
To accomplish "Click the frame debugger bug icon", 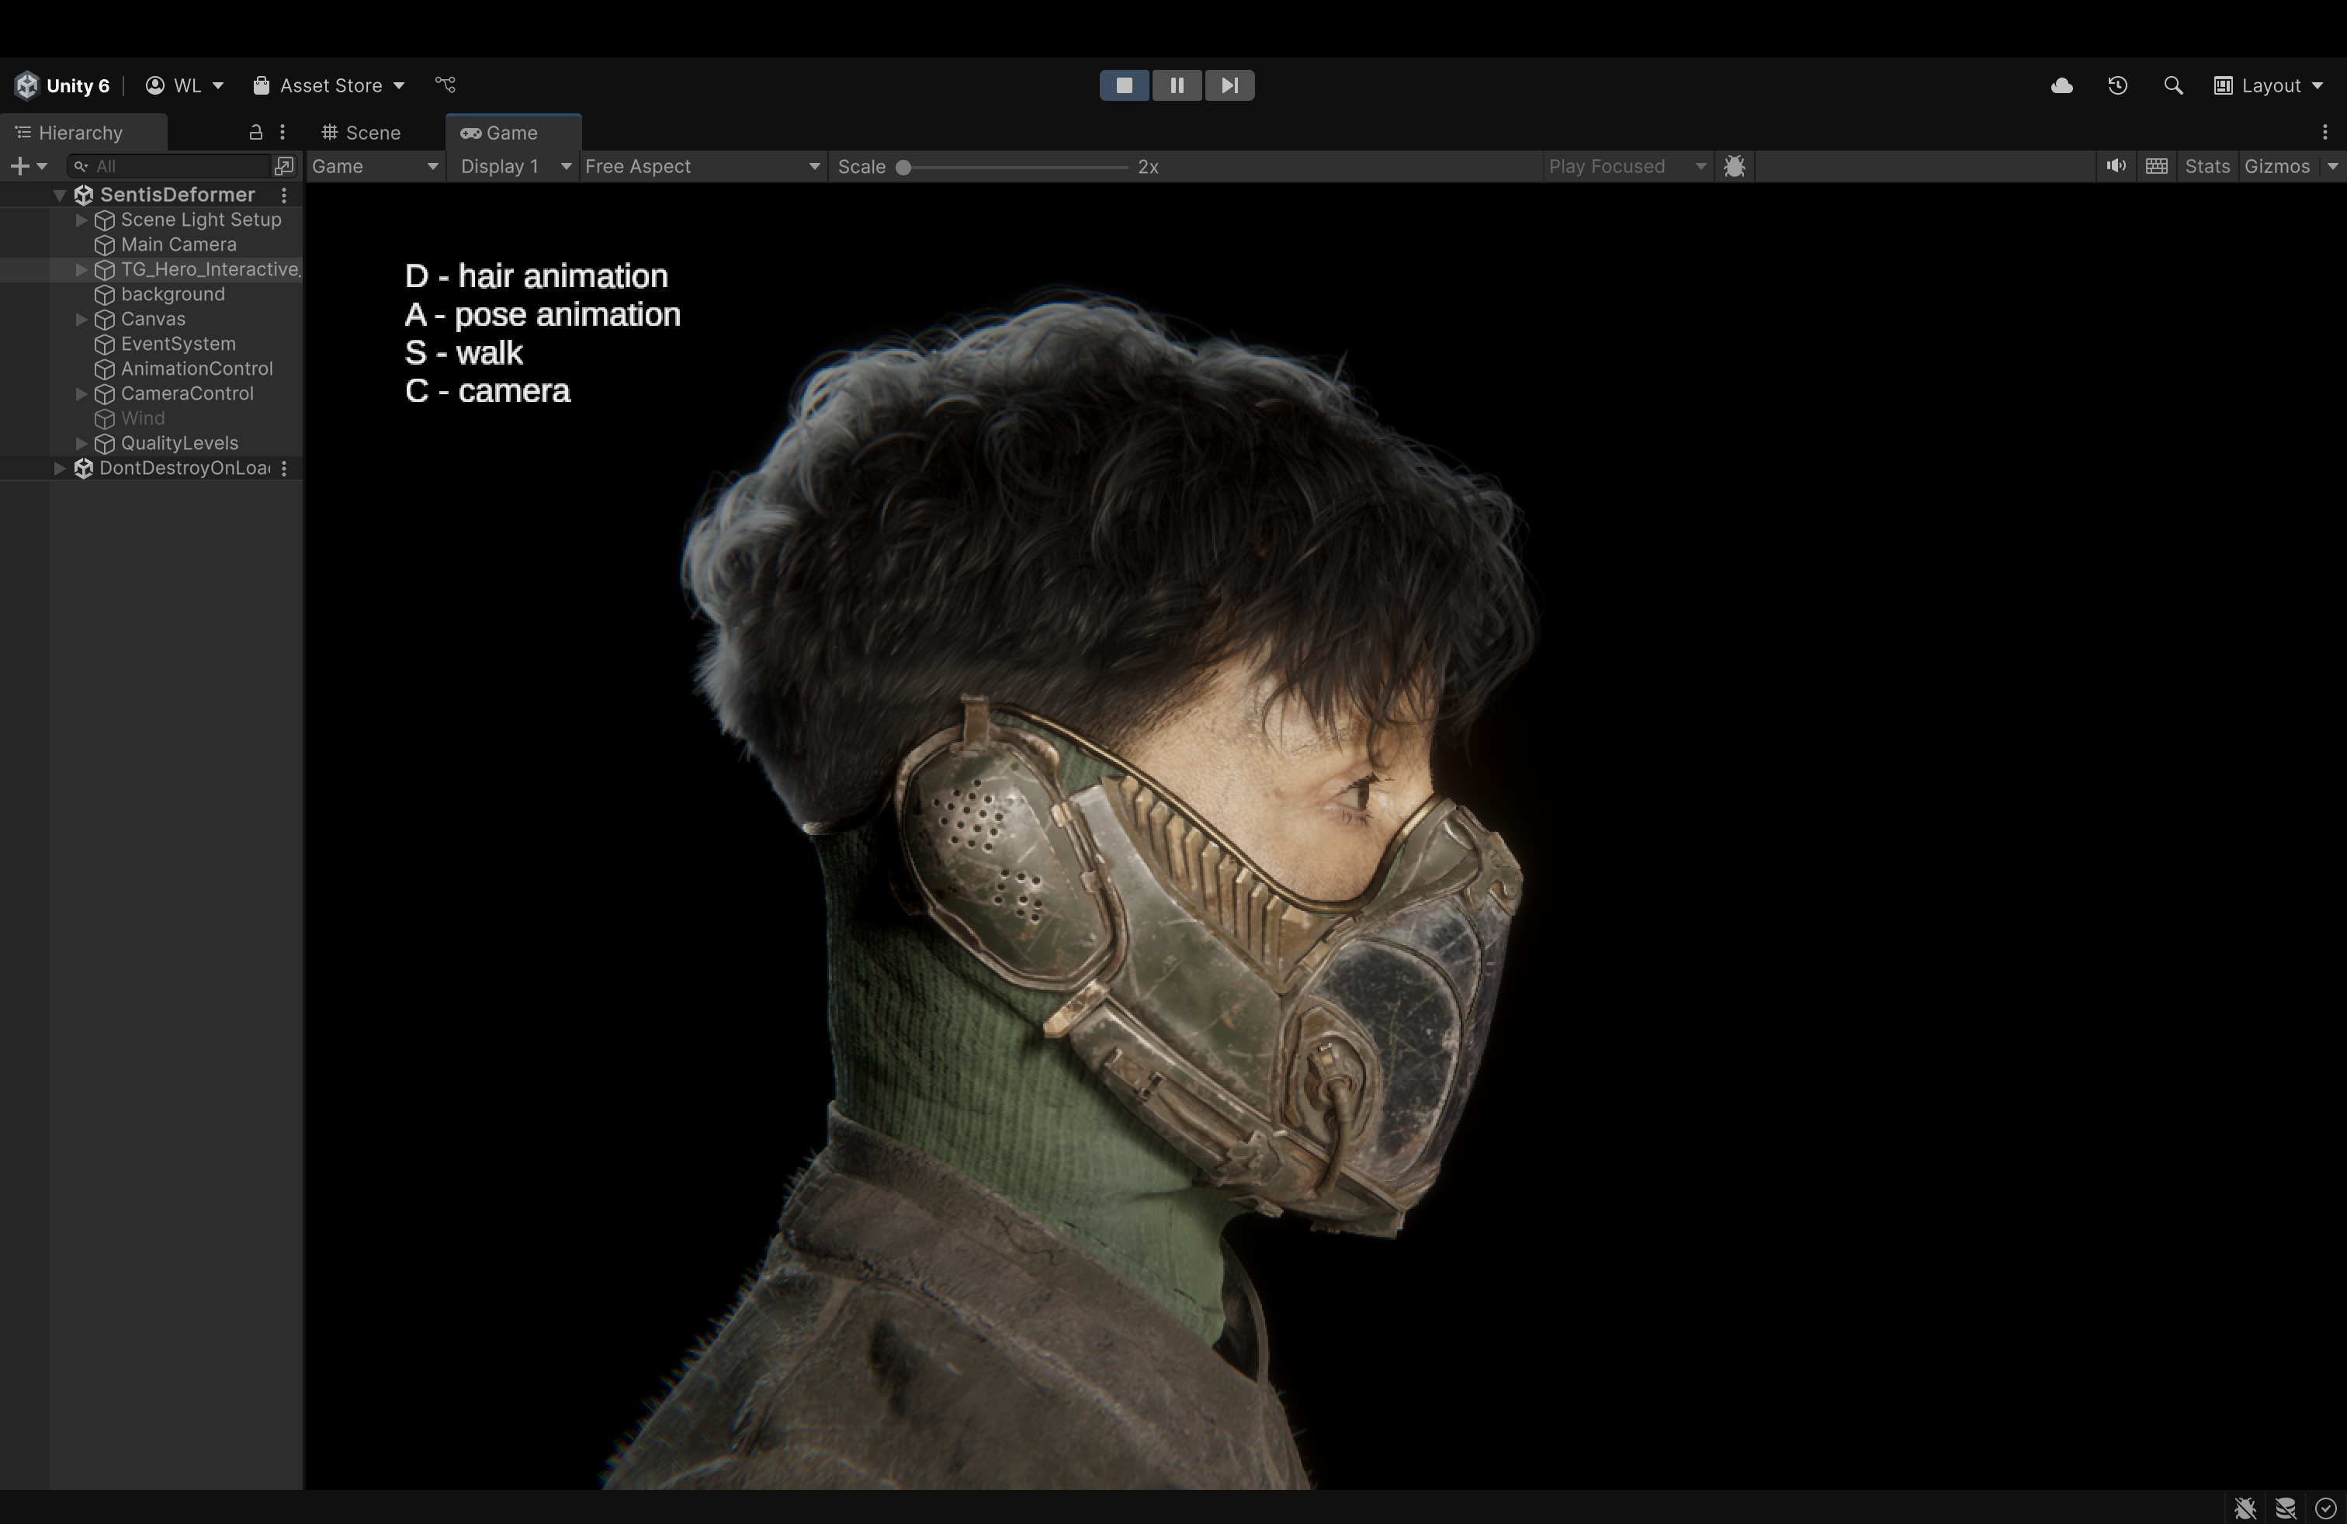I will pos(1735,167).
